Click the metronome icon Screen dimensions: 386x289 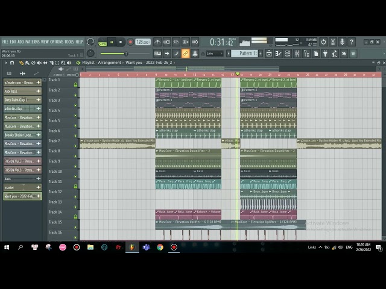coord(157,42)
